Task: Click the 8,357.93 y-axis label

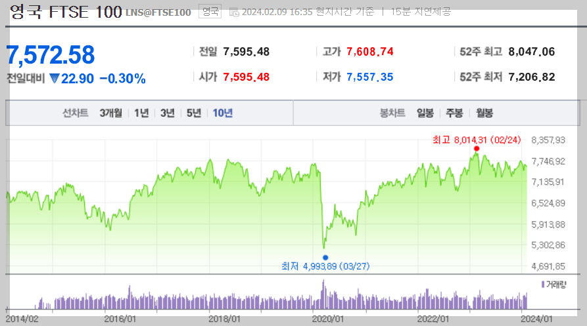Action: (x=548, y=140)
